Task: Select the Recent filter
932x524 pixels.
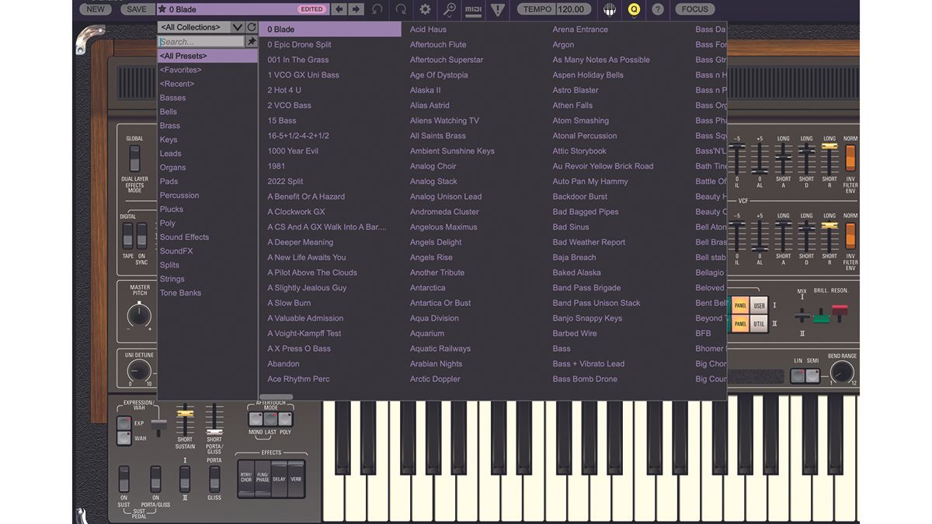Action: coord(177,84)
